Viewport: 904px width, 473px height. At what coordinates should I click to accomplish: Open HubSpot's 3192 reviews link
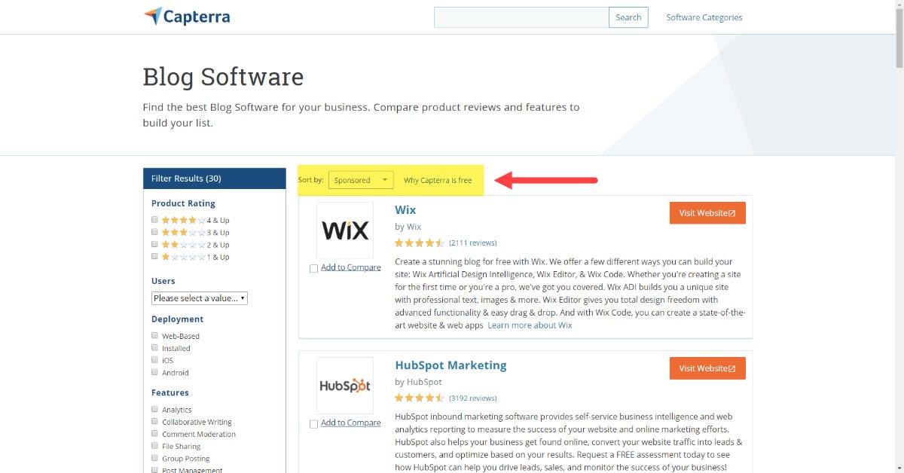click(x=473, y=398)
